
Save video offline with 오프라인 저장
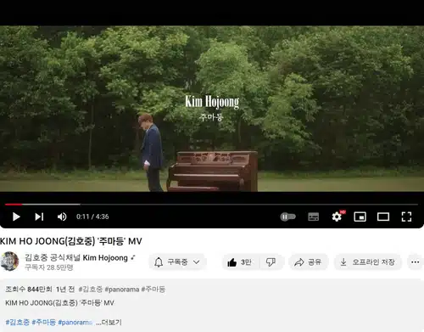pyautogui.click(x=369, y=262)
